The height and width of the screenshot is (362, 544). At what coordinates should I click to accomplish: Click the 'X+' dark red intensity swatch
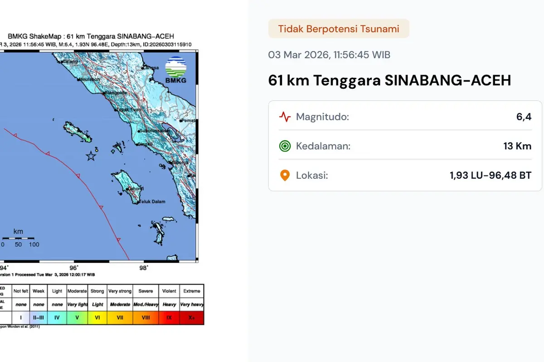192,318
